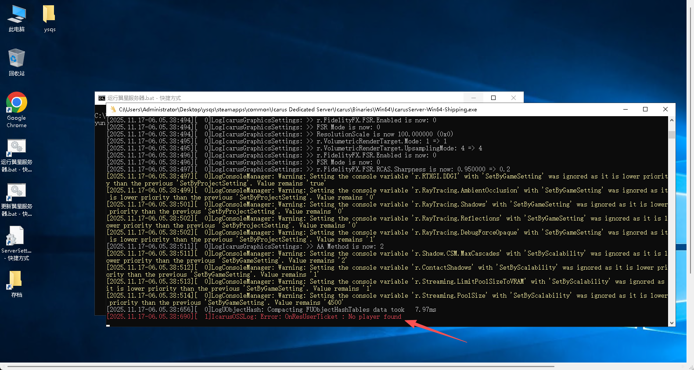
Task: Click the IcarusServer console title bar icon
Action: tap(113, 110)
